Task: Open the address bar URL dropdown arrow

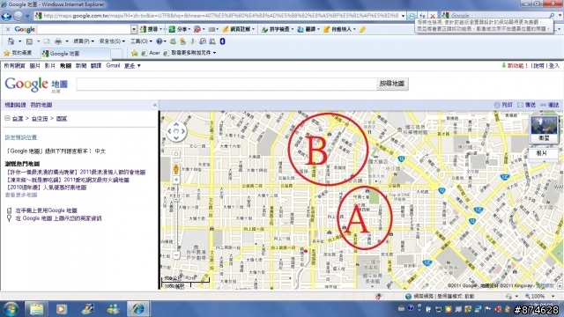Action: pyautogui.click(x=403, y=16)
